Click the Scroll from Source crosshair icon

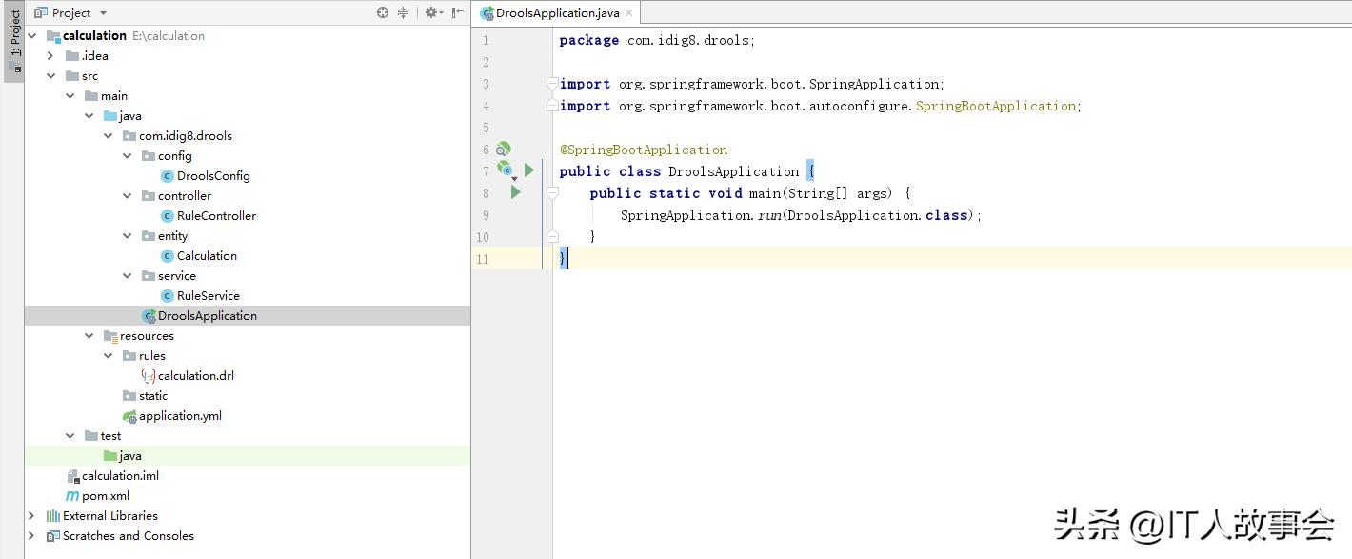coord(383,12)
